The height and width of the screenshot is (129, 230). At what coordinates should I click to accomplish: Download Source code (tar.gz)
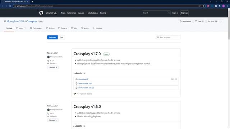pos(86,87)
